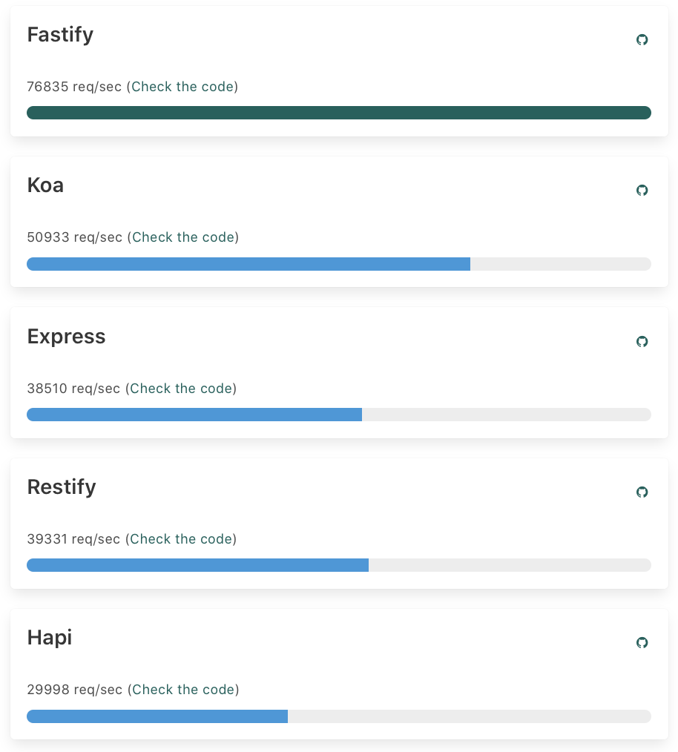Image resolution: width=678 pixels, height=752 pixels.
Task: Click the blue Express progress bar
Action: tap(194, 415)
